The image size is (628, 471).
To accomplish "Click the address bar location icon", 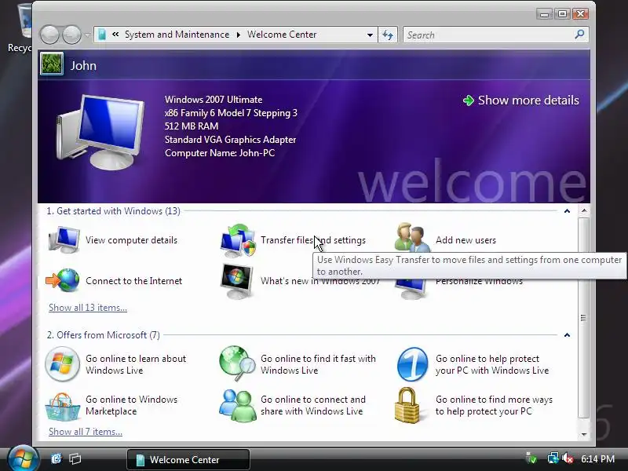I will tap(102, 35).
